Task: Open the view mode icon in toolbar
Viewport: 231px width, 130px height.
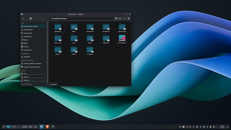Action: (x=31, y=18)
